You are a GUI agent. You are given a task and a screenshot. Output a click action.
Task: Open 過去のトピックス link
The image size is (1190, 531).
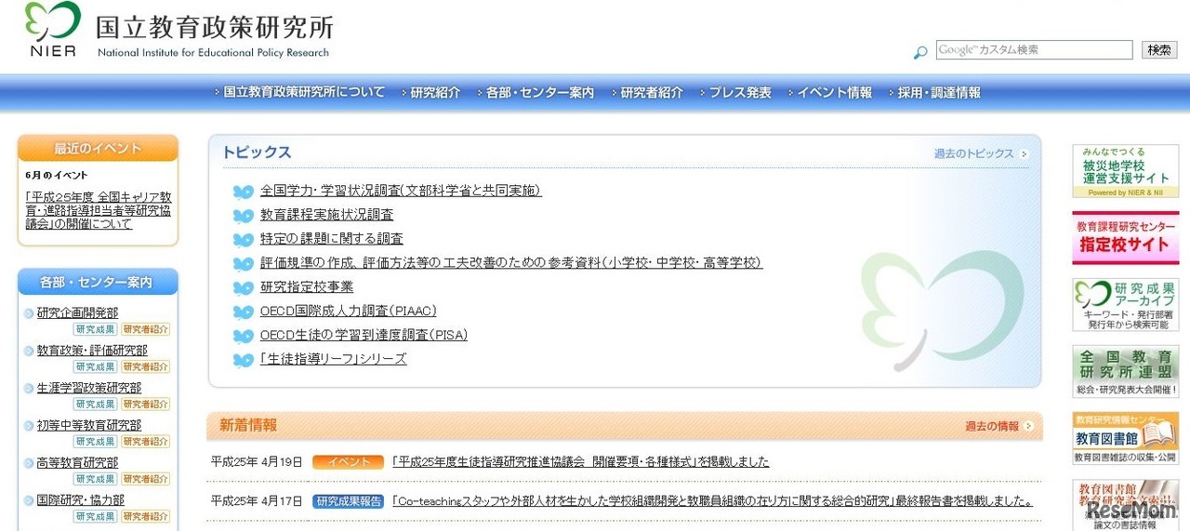coord(973,153)
